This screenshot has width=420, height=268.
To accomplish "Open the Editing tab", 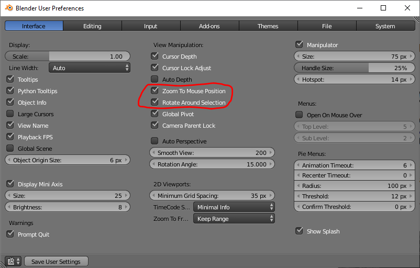I will tap(92, 26).
